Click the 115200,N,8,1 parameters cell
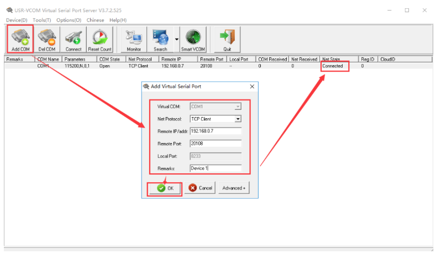The height and width of the screenshot is (254, 436). pyautogui.click(x=77, y=66)
